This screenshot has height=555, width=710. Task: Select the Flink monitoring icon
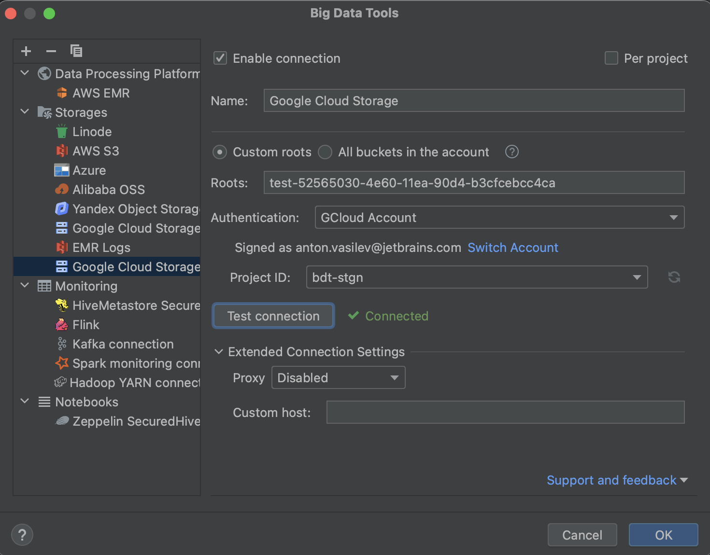click(62, 324)
